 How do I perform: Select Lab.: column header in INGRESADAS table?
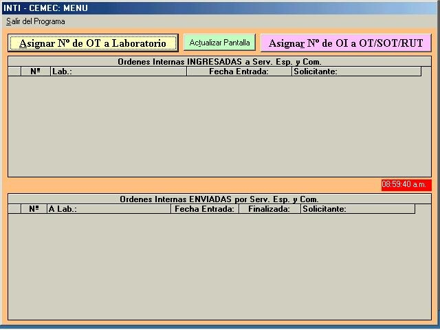coord(118,71)
